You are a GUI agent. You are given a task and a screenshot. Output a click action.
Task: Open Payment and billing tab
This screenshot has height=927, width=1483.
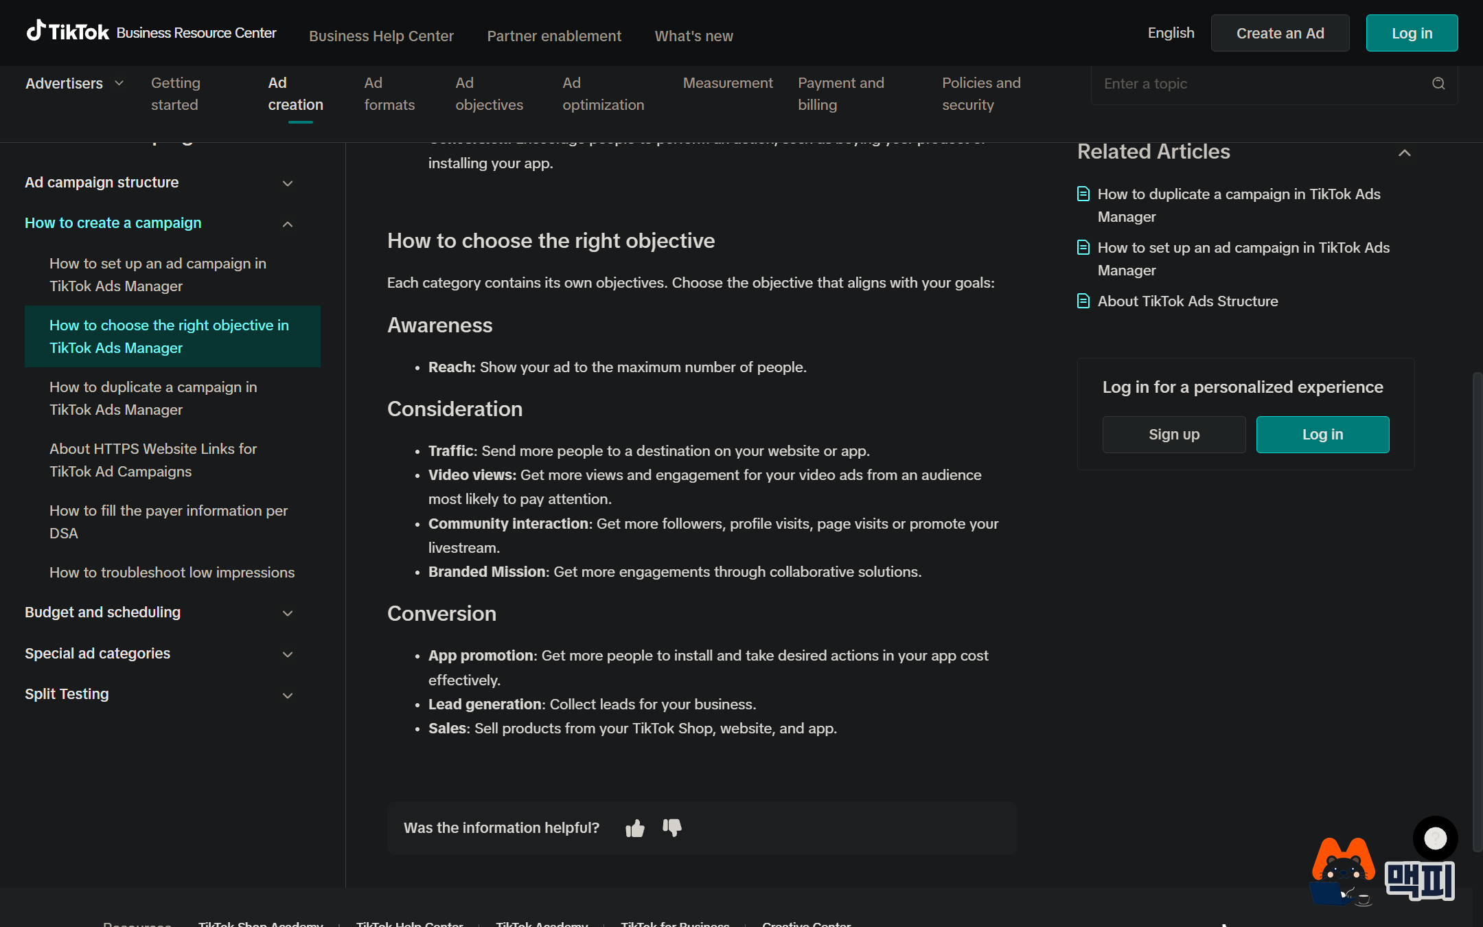pos(840,94)
